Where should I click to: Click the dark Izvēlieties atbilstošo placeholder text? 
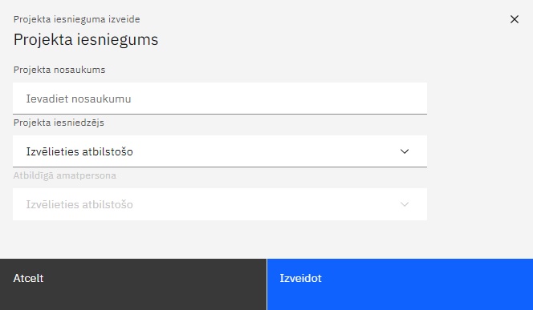79,151
